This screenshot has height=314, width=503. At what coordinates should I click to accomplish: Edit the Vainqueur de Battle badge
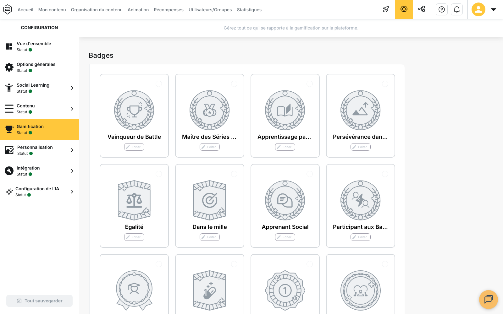click(134, 147)
